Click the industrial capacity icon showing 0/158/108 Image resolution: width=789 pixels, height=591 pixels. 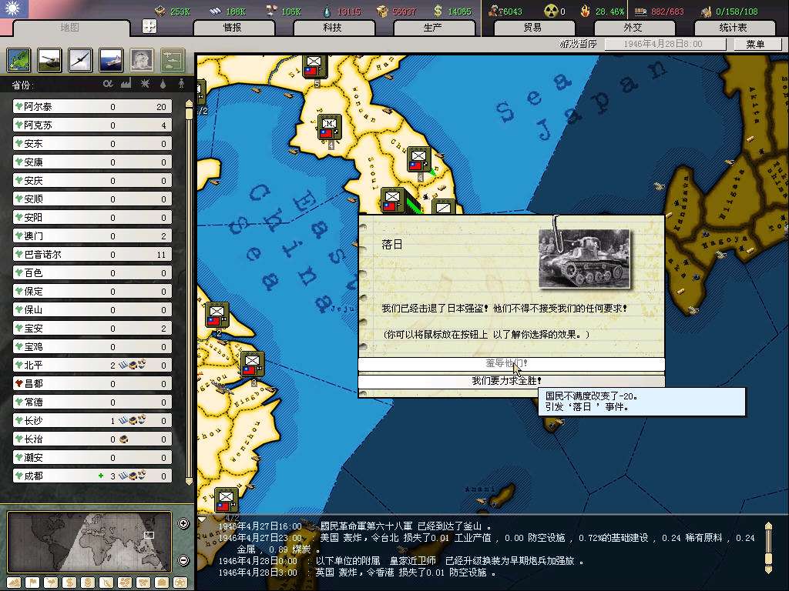click(706, 11)
